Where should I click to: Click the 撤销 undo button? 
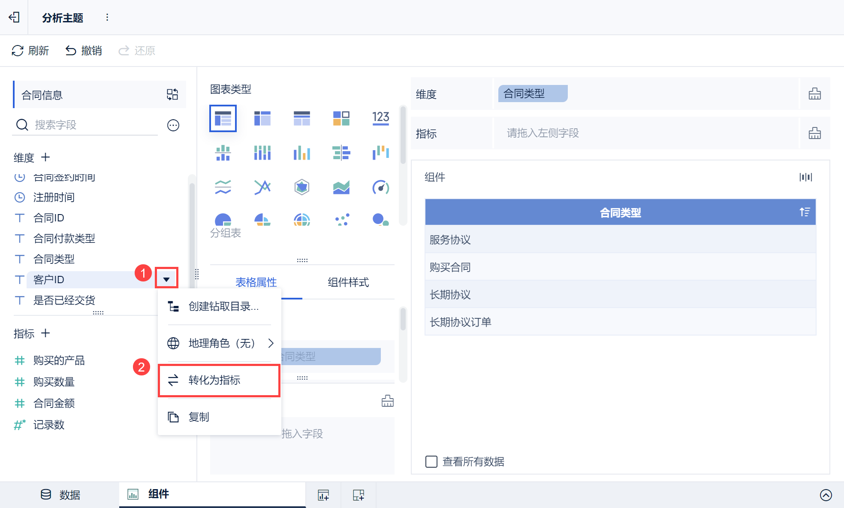84,51
